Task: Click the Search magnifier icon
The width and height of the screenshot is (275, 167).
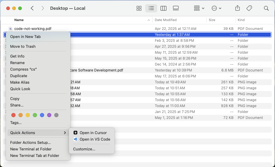Action: [266, 8]
